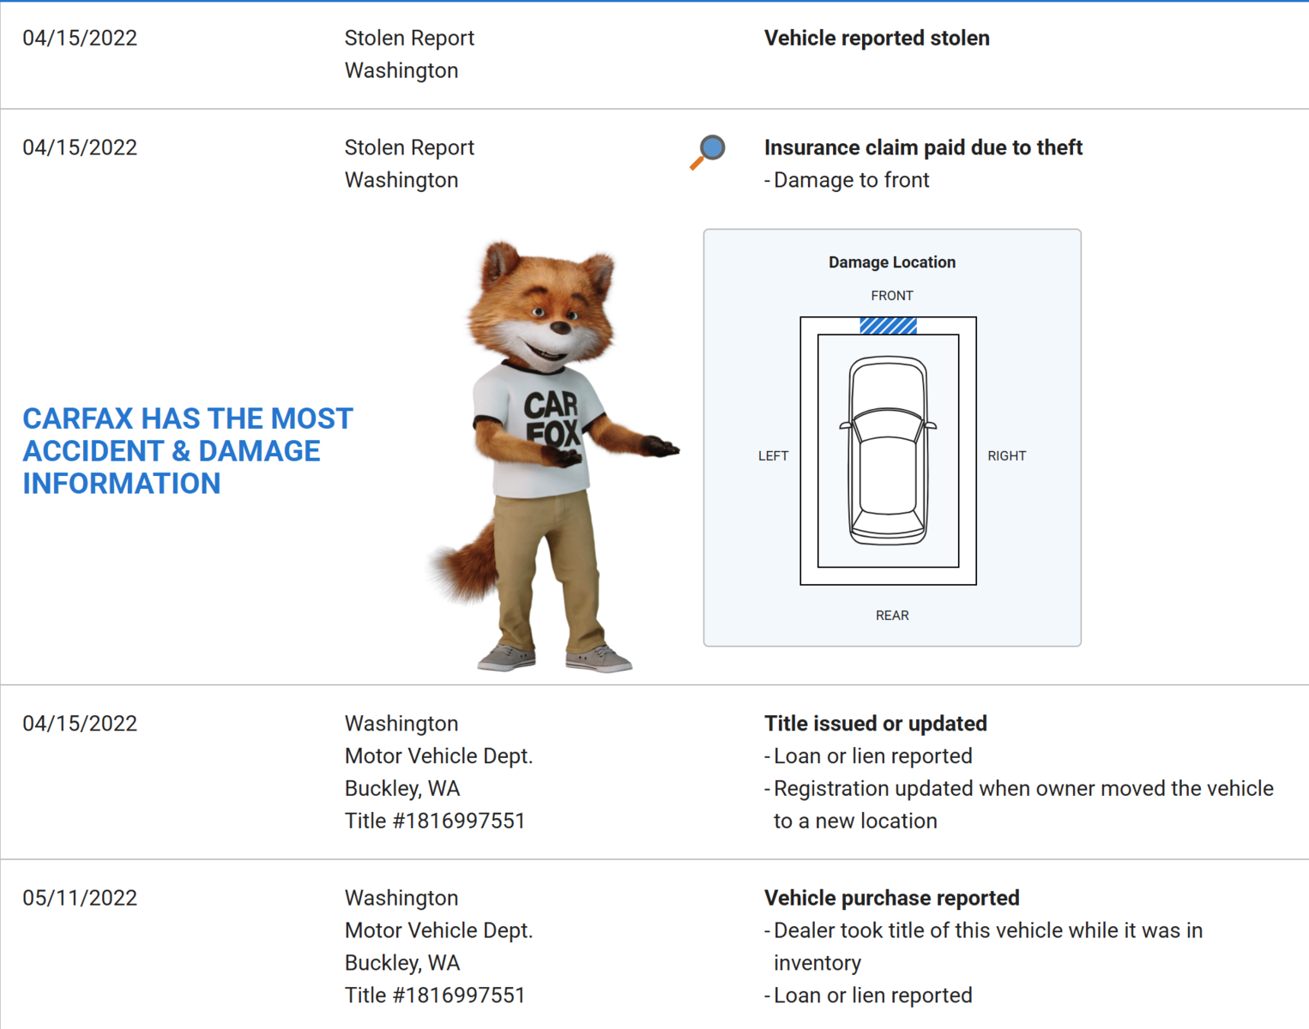Click the 'Vehicle reported stolen' entry
Image resolution: width=1309 pixels, height=1029 pixels.
pyautogui.click(x=876, y=39)
